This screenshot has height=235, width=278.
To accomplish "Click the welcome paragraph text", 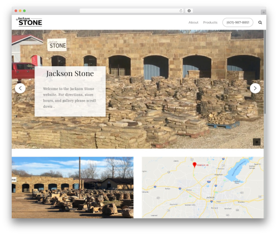I will [x=69, y=98].
